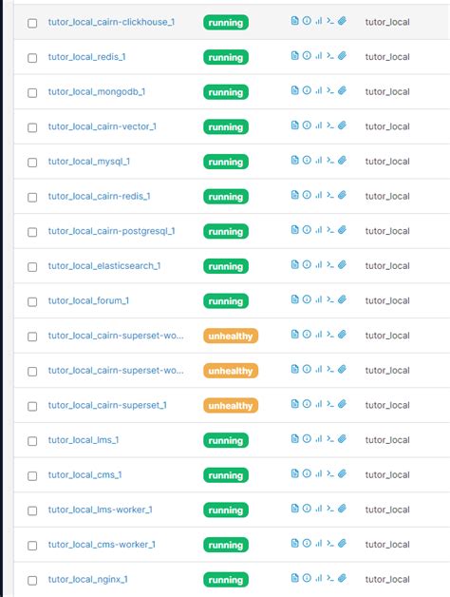Click unhealthy badge of tutor_local_cairn-superset_1

coord(231,406)
